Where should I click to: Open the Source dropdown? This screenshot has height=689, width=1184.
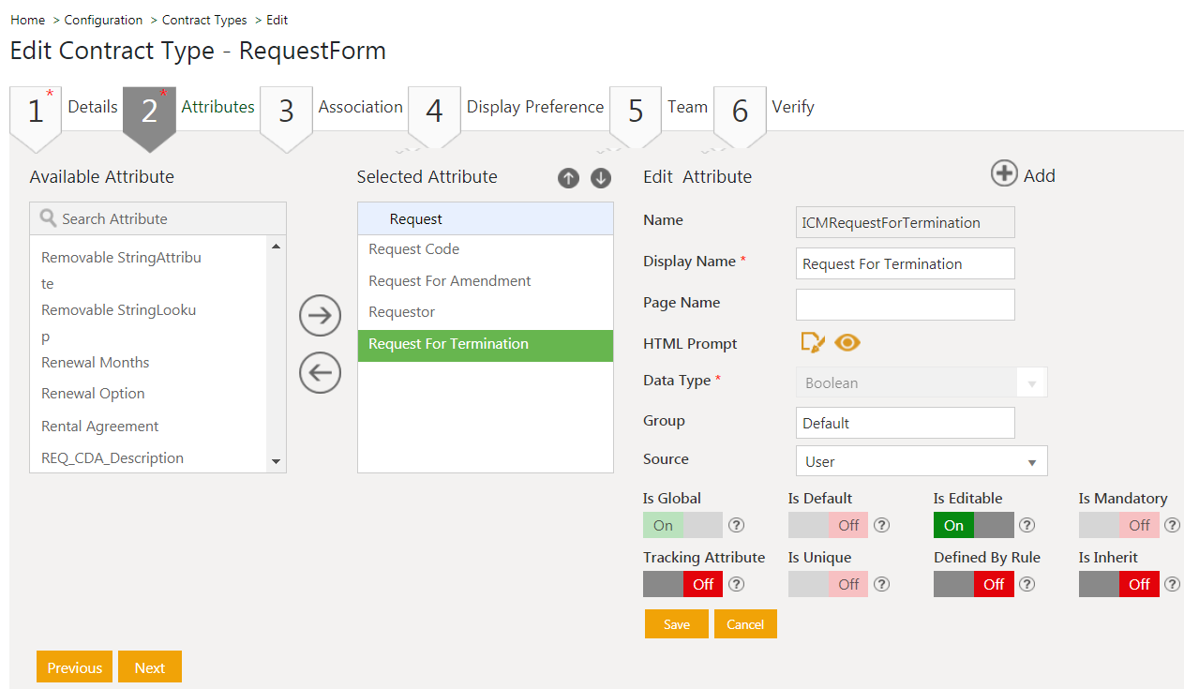pos(921,461)
